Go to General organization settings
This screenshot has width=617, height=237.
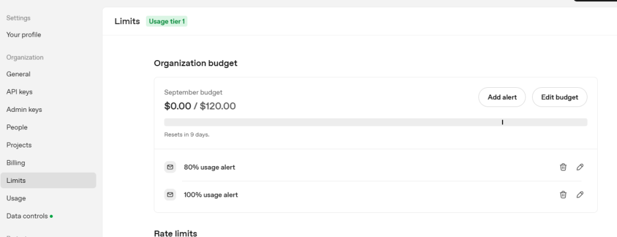(19, 74)
